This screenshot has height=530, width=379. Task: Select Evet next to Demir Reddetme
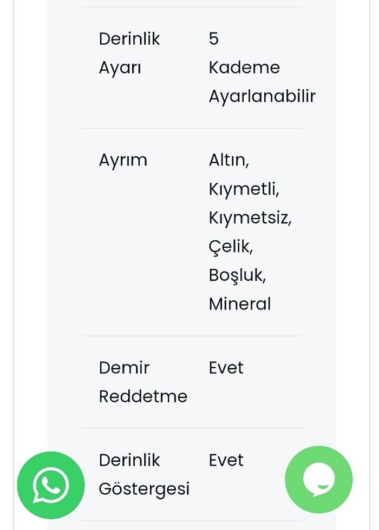(x=226, y=368)
